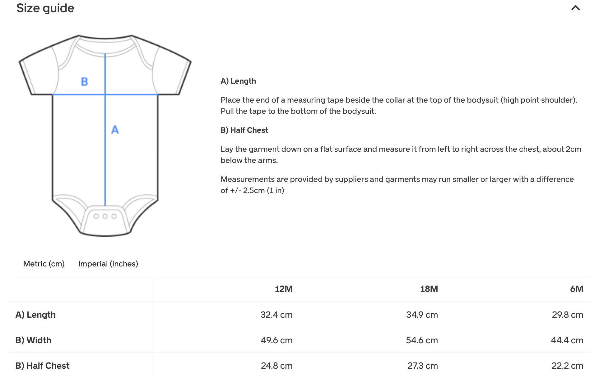The width and height of the screenshot is (599, 383).
Task: Select the 18M column header
Action: click(x=429, y=289)
